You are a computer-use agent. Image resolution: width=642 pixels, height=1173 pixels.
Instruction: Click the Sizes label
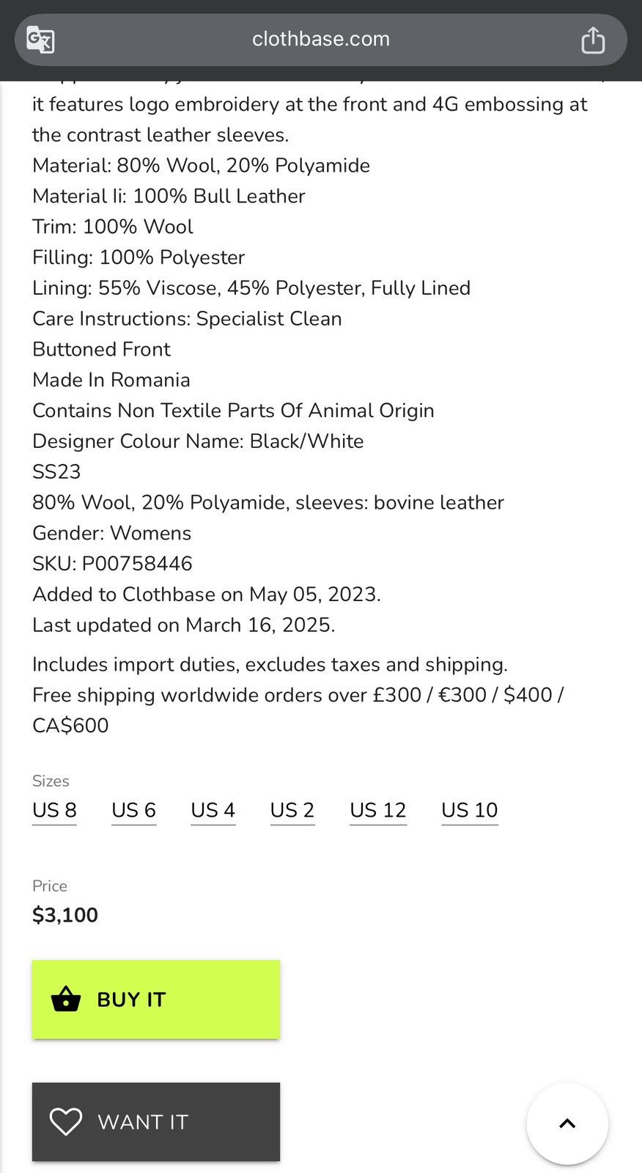tap(51, 781)
